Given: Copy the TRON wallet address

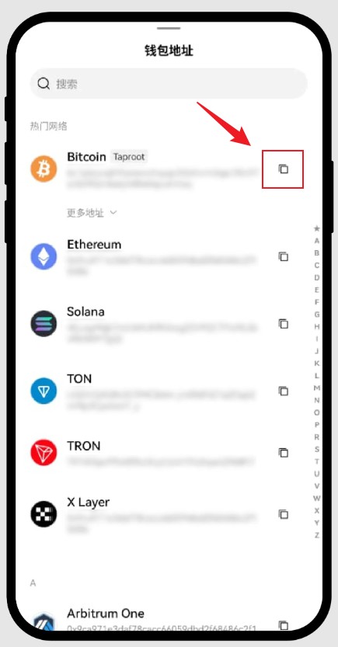Looking at the screenshot, I should tap(283, 453).
